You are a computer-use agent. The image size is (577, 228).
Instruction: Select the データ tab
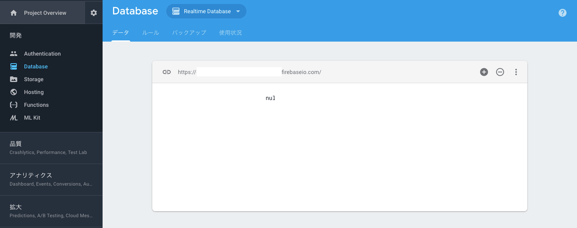pyautogui.click(x=121, y=33)
